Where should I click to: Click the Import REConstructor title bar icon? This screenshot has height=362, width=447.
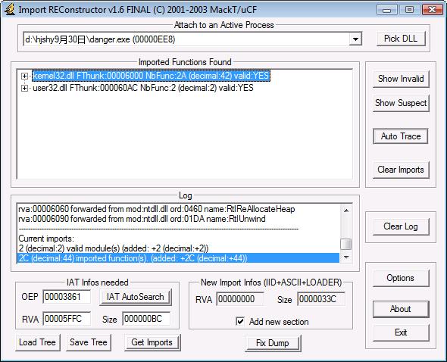(x=10, y=9)
